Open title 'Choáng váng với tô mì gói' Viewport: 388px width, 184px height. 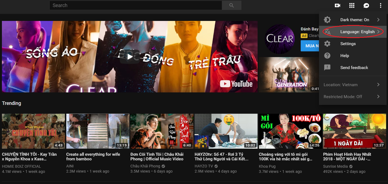coord(286,157)
